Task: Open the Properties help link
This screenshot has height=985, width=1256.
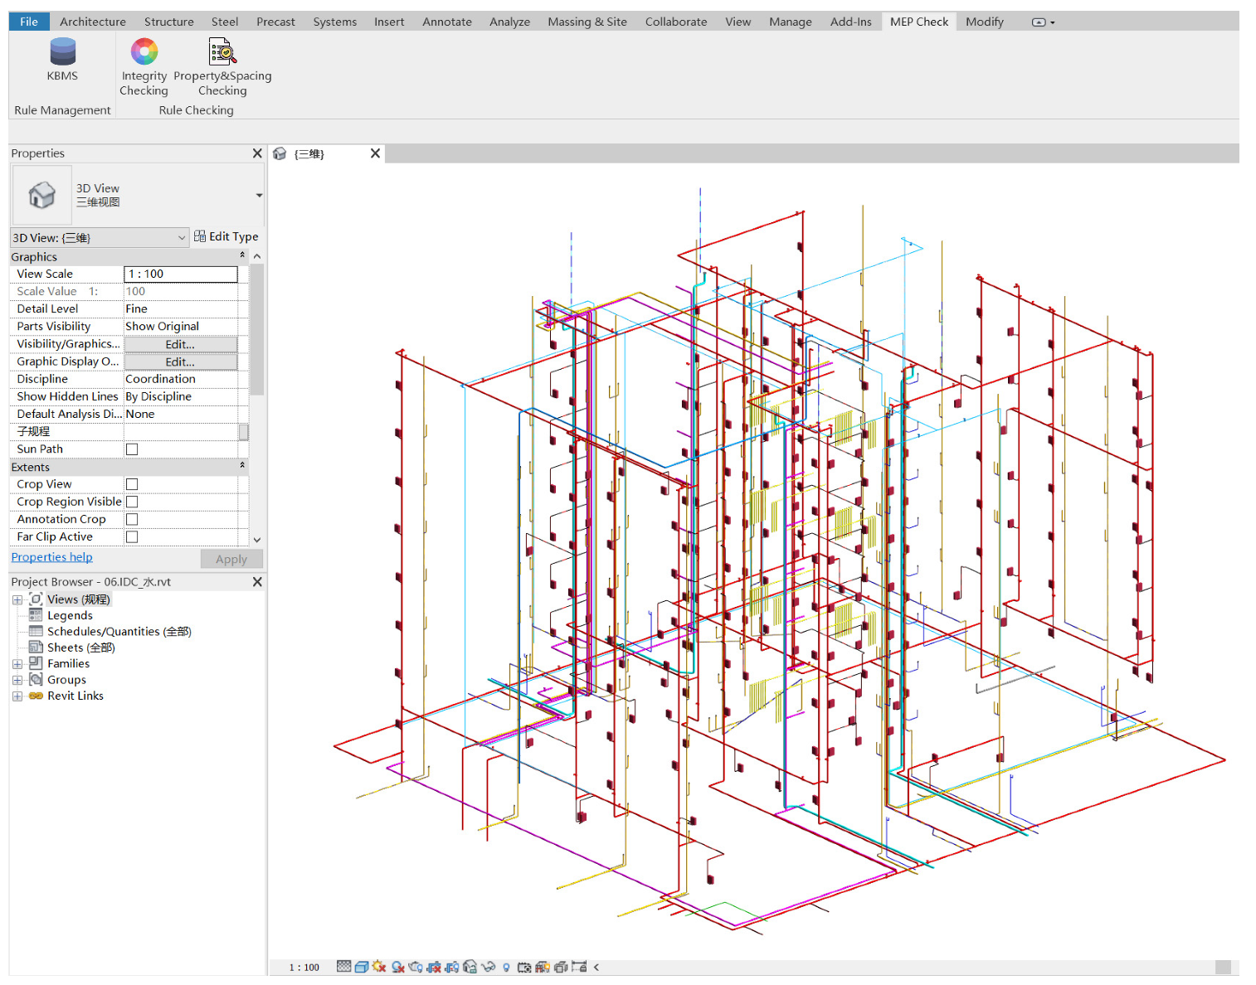Action: point(51,557)
